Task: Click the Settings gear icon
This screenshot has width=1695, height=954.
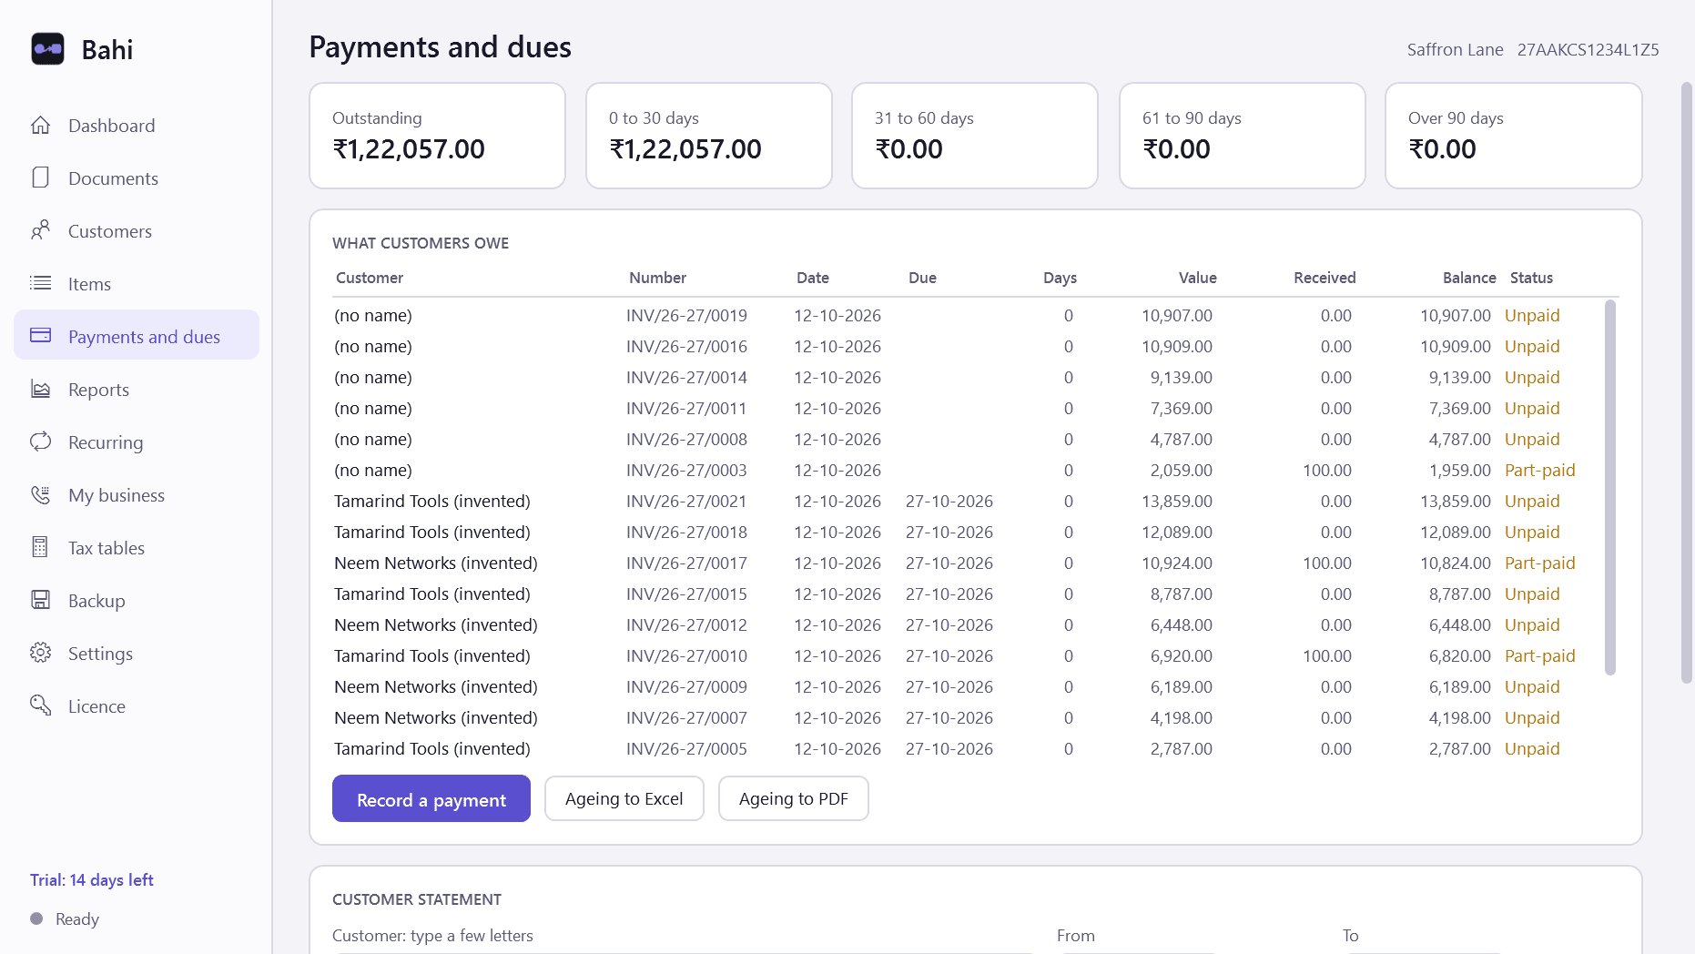Action: [x=40, y=653]
